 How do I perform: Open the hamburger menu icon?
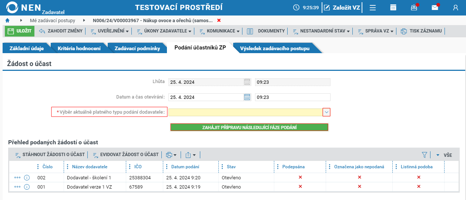(x=373, y=7)
